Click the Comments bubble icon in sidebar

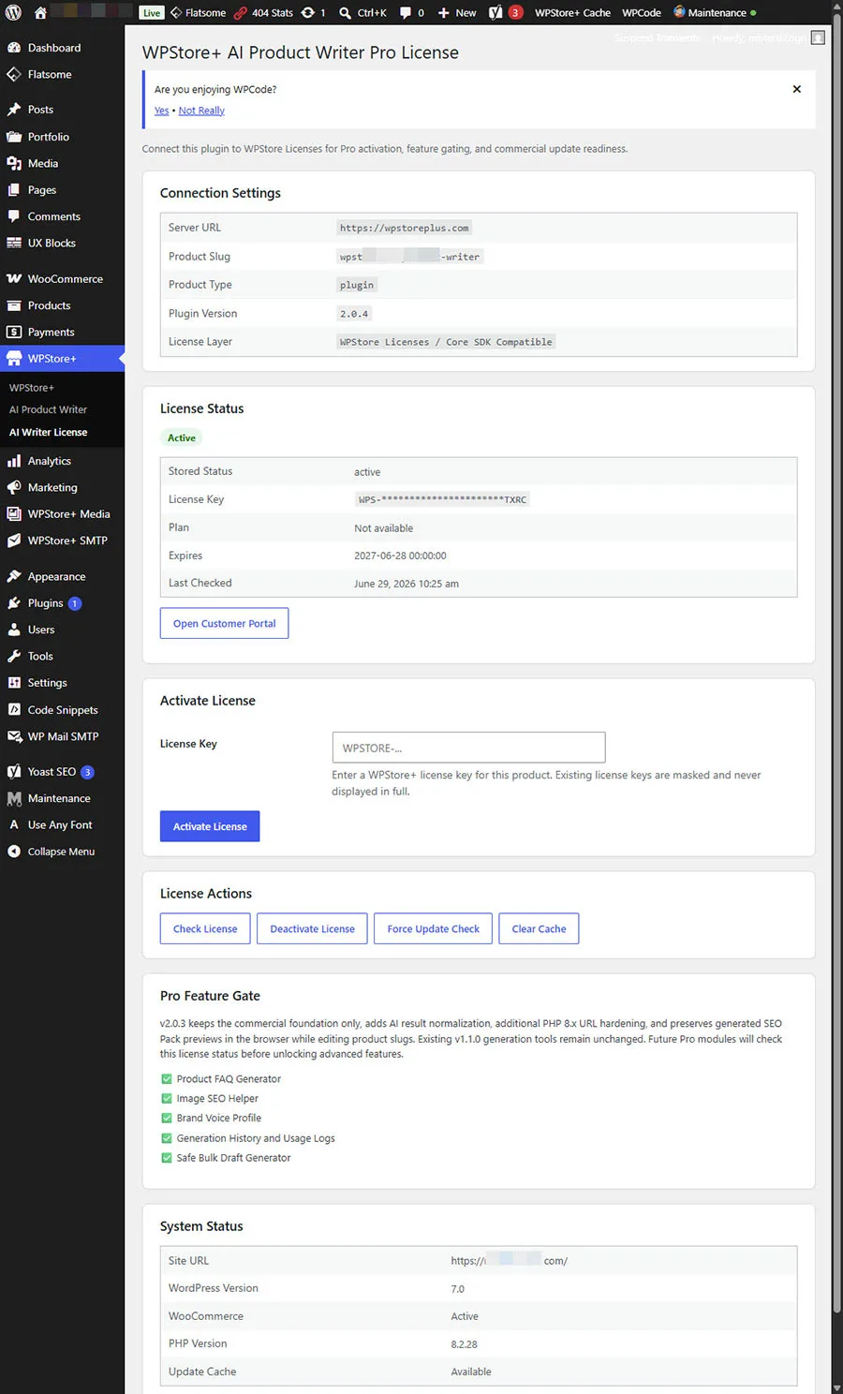pyautogui.click(x=14, y=216)
